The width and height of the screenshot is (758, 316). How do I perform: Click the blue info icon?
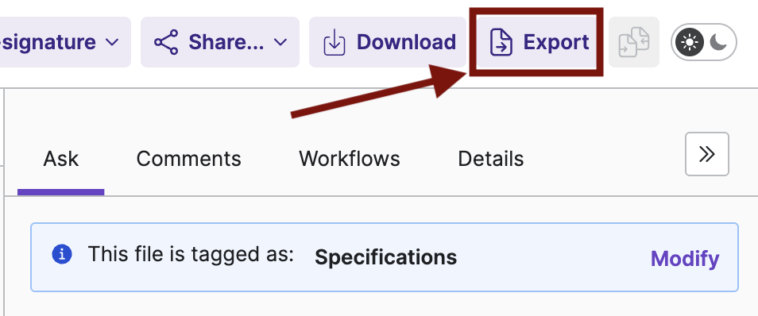point(62,254)
